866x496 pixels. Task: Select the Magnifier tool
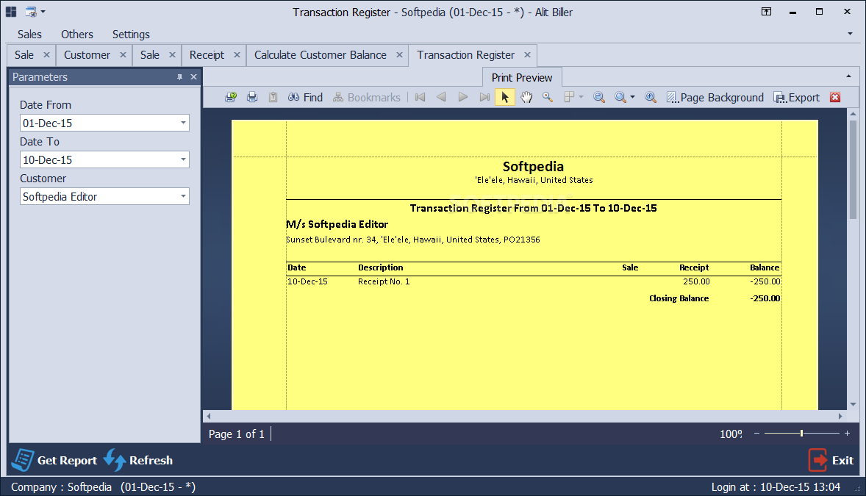[548, 97]
